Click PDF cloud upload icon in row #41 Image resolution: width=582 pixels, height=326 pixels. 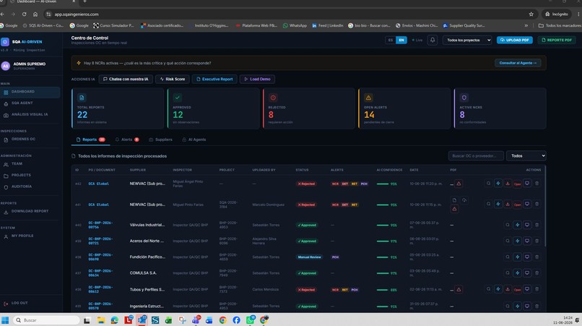[x=464, y=200]
